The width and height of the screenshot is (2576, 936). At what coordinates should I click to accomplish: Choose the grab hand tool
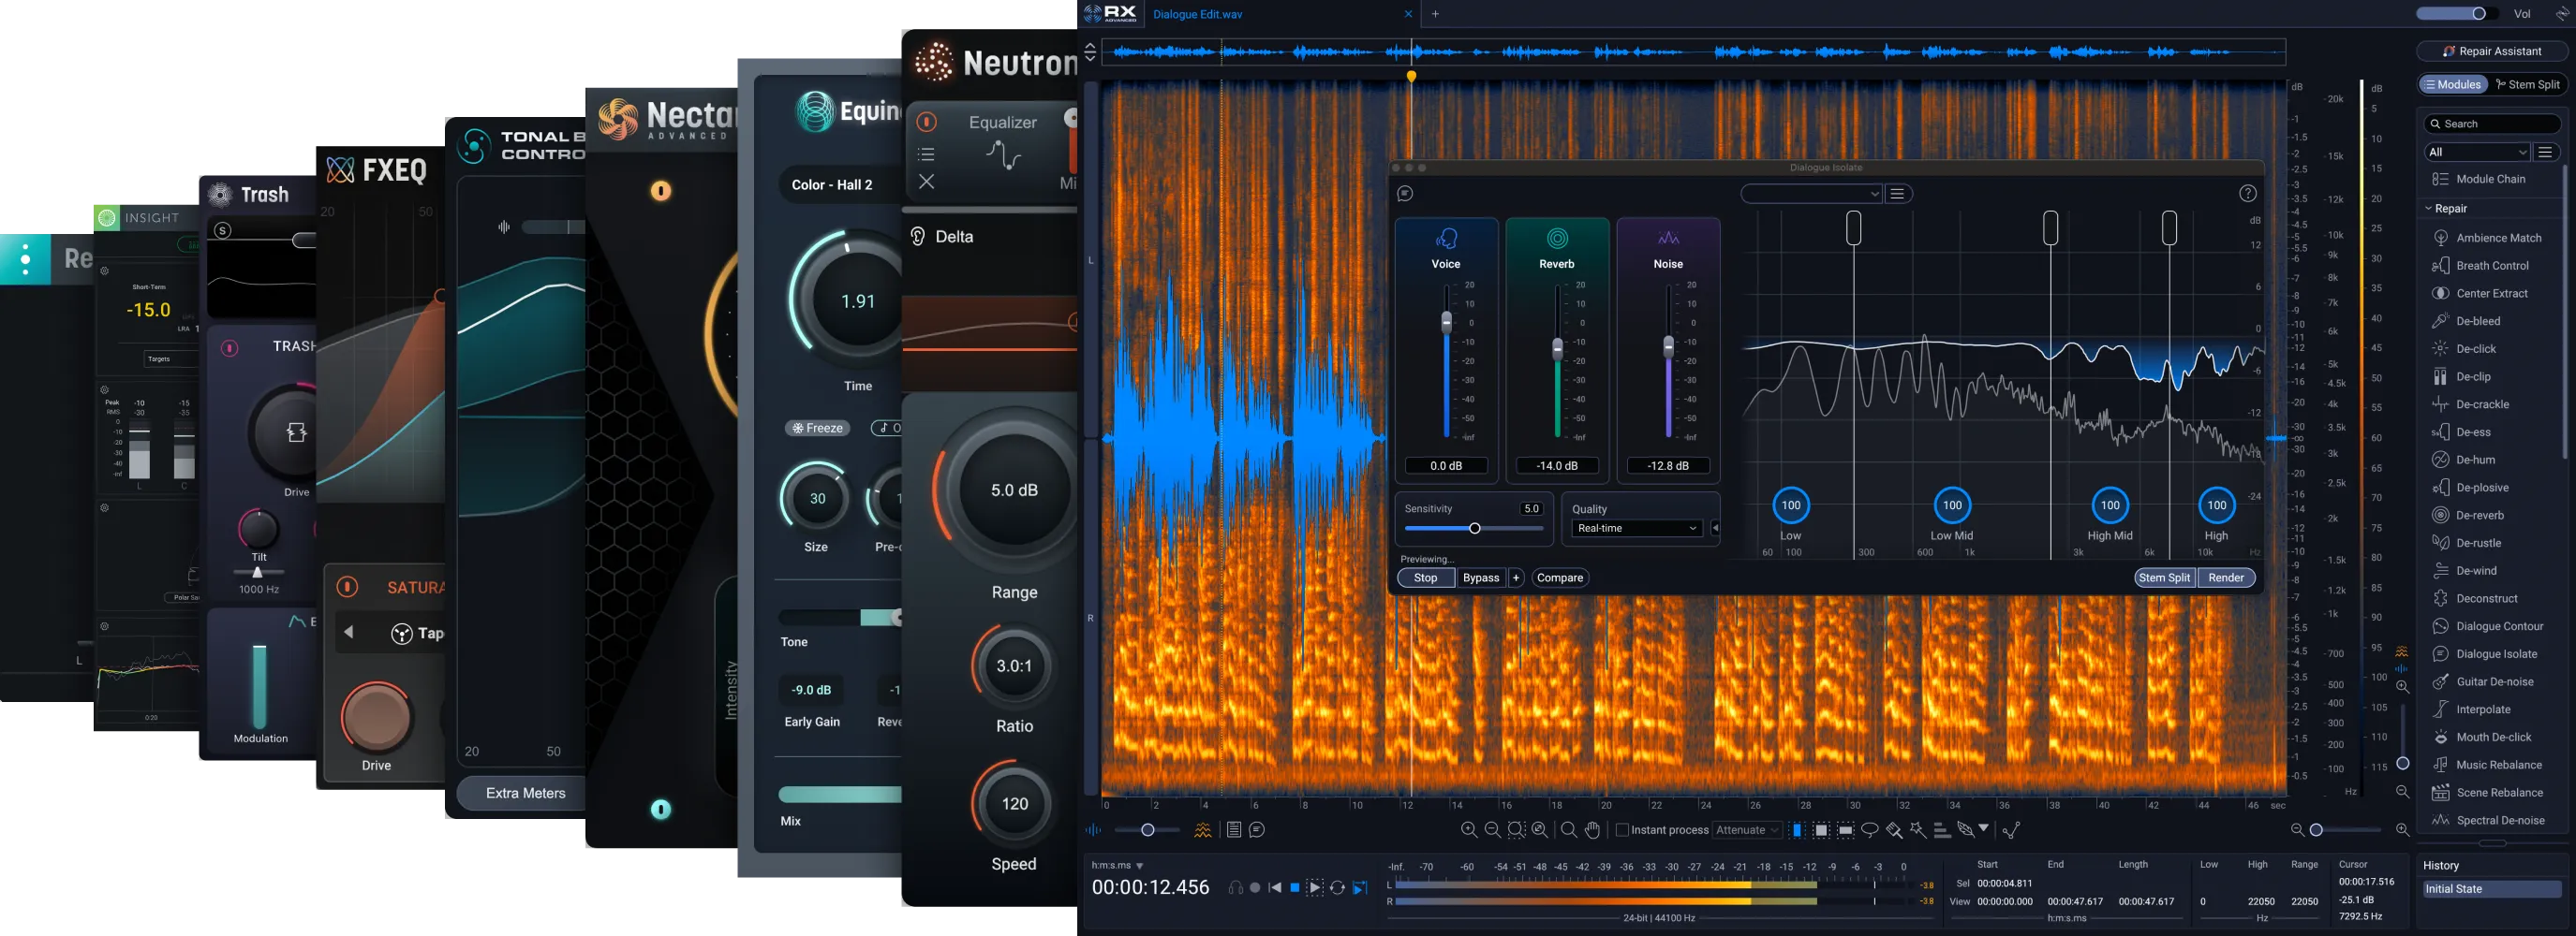pos(1593,829)
